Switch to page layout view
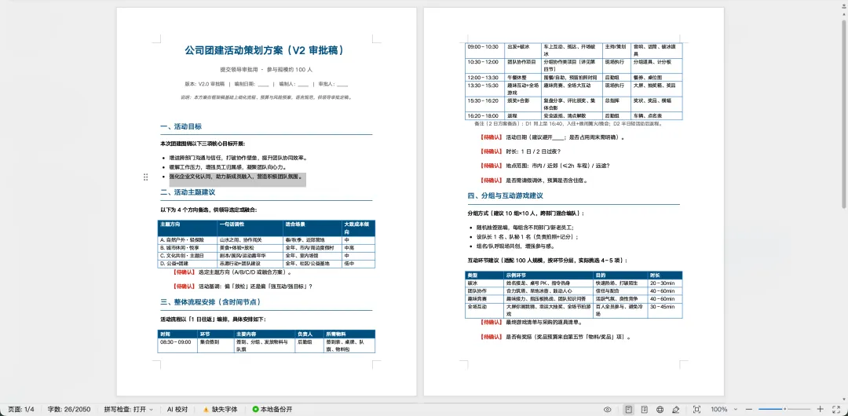848x416 pixels. click(628, 410)
